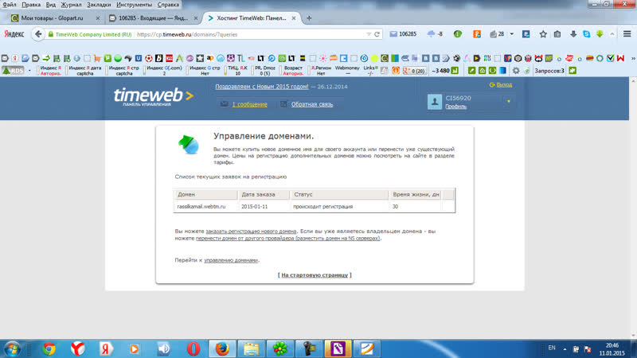Open a new tab with the plus button
This screenshot has width=637, height=358.
[x=309, y=18]
